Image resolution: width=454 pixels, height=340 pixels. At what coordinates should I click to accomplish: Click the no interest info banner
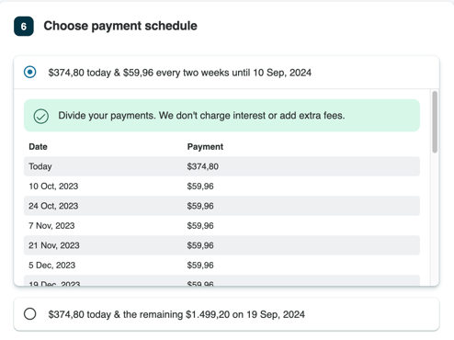click(221, 116)
